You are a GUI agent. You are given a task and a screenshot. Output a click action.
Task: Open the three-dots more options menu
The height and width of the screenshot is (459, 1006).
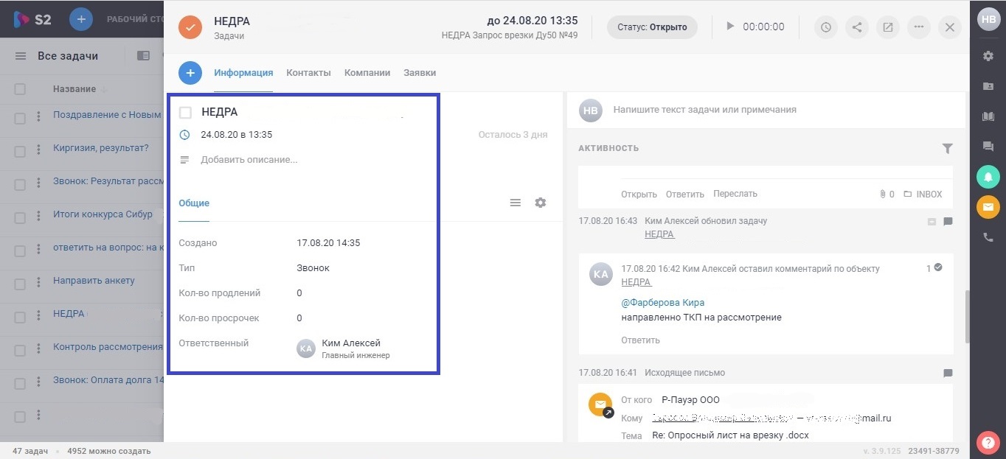tap(919, 27)
